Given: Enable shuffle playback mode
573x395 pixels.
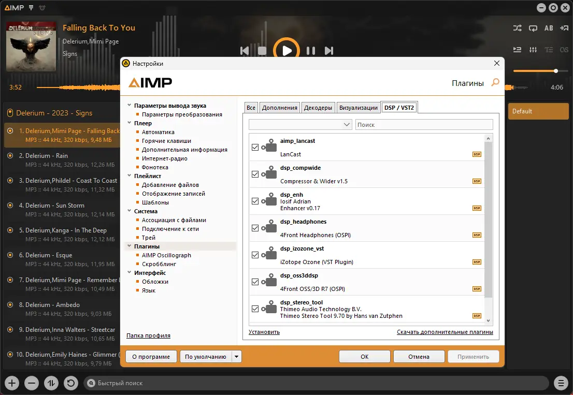Looking at the screenshot, I should tap(517, 28).
